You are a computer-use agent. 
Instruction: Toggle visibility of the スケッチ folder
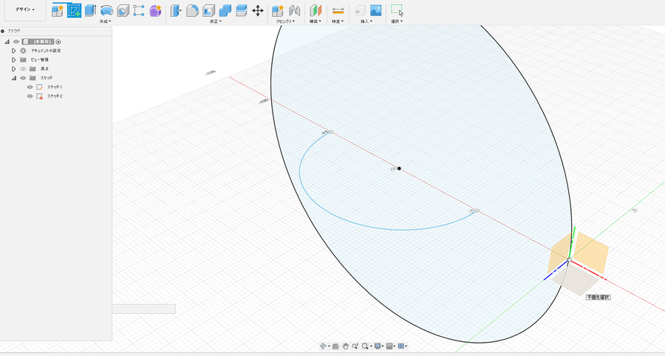coord(23,78)
